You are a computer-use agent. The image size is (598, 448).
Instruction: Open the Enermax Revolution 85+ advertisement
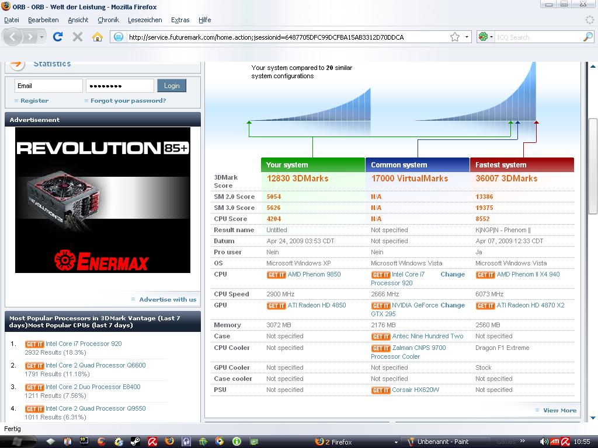(103, 200)
